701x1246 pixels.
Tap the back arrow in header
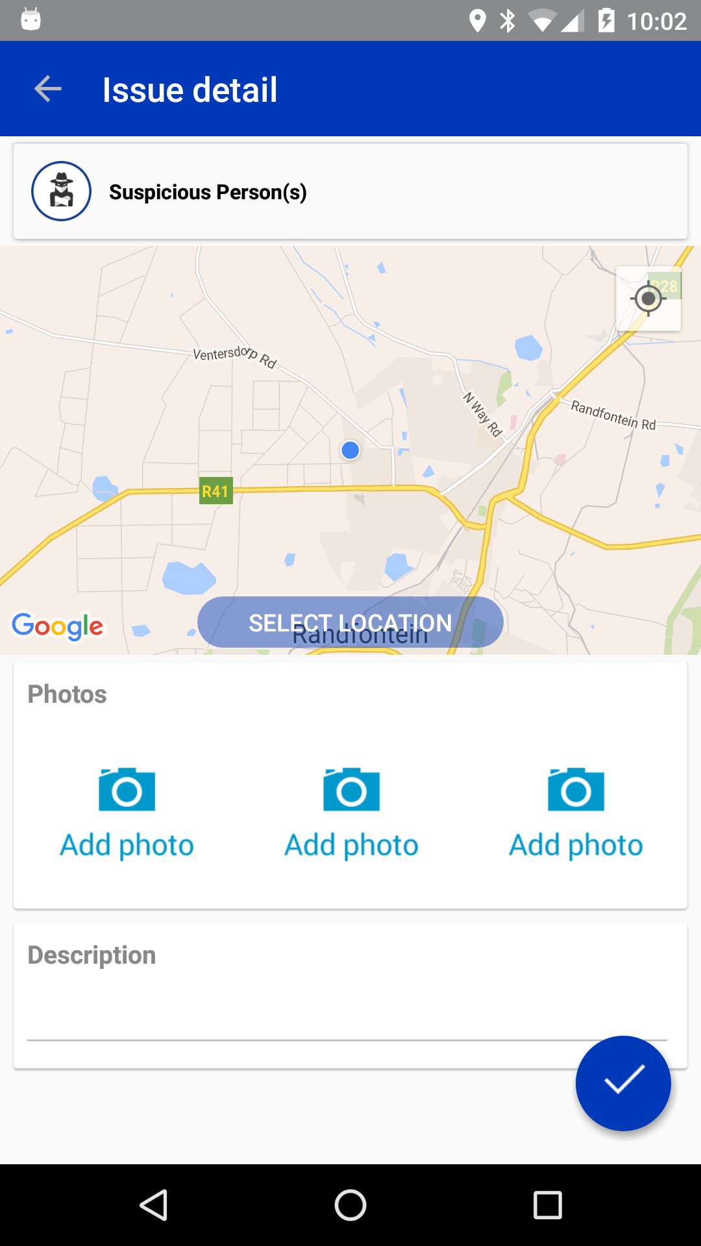coord(48,89)
